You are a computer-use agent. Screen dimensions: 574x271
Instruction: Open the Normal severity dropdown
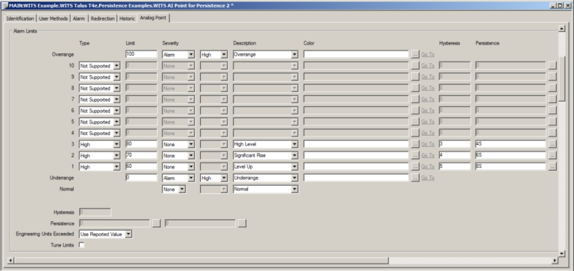pos(182,189)
